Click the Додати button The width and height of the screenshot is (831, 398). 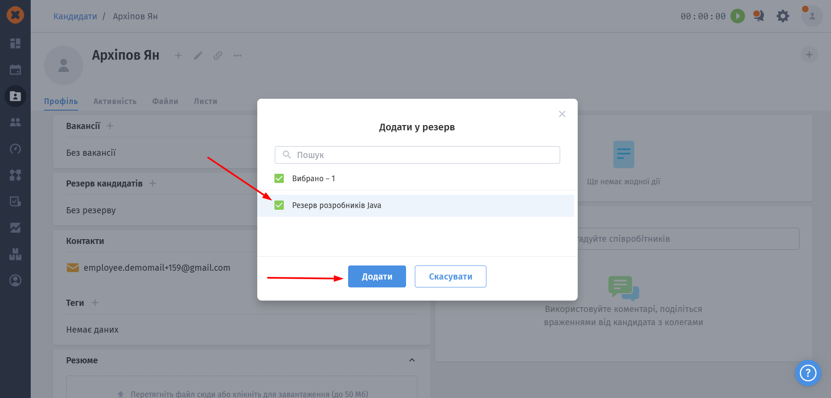point(377,276)
